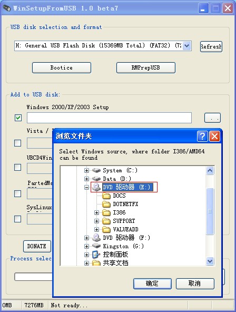236x312 pixels.
Task: Expand the I386 folder tree node
Action: pyautogui.click(x=96, y=213)
